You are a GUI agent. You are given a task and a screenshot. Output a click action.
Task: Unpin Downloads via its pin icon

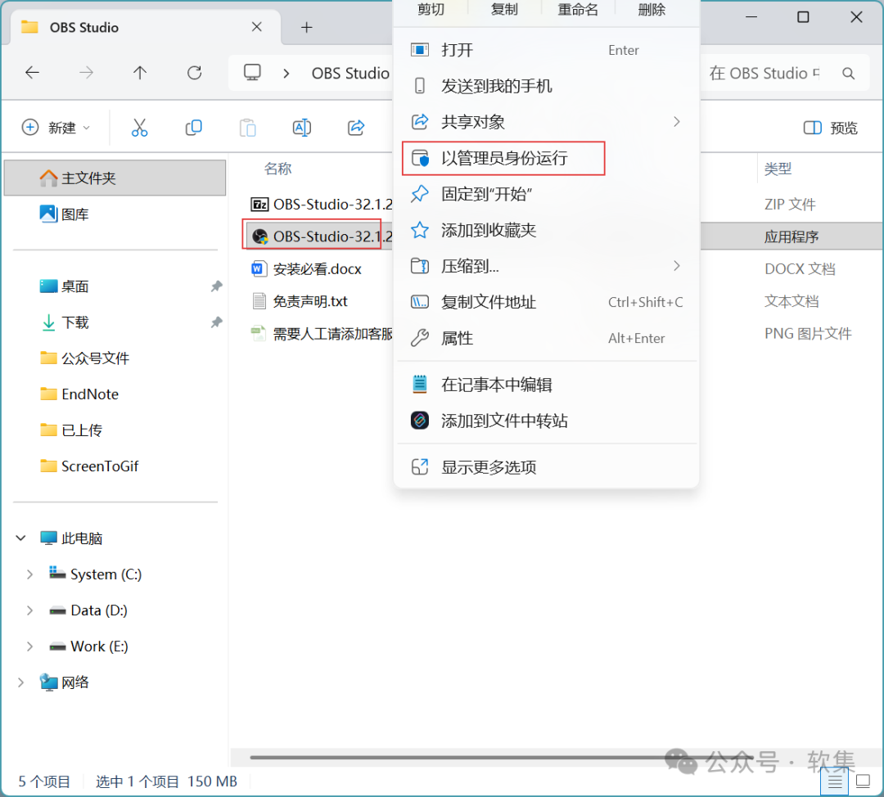click(x=216, y=322)
